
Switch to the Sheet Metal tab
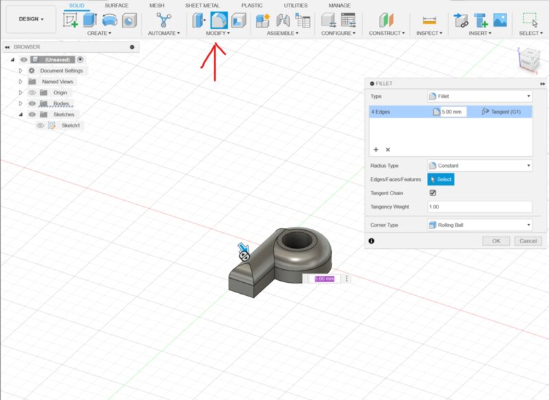pyautogui.click(x=202, y=5)
